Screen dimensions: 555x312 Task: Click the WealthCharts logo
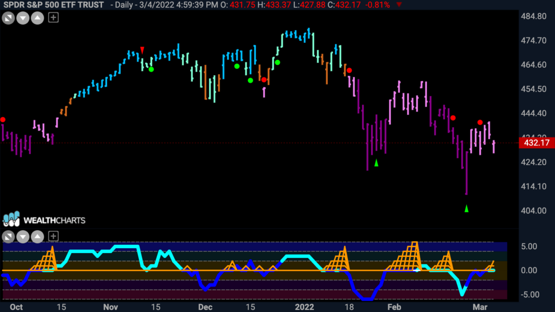pyautogui.click(x=44, y=220)
